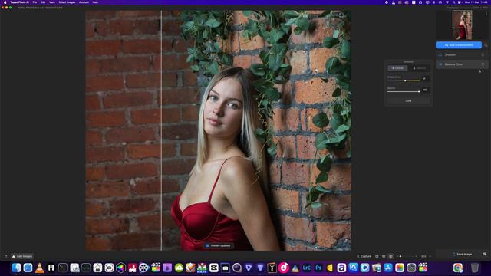Screen dimensions: 491x276
Task: Open the Balance Color enhancement row
Action: pos(462,64)
